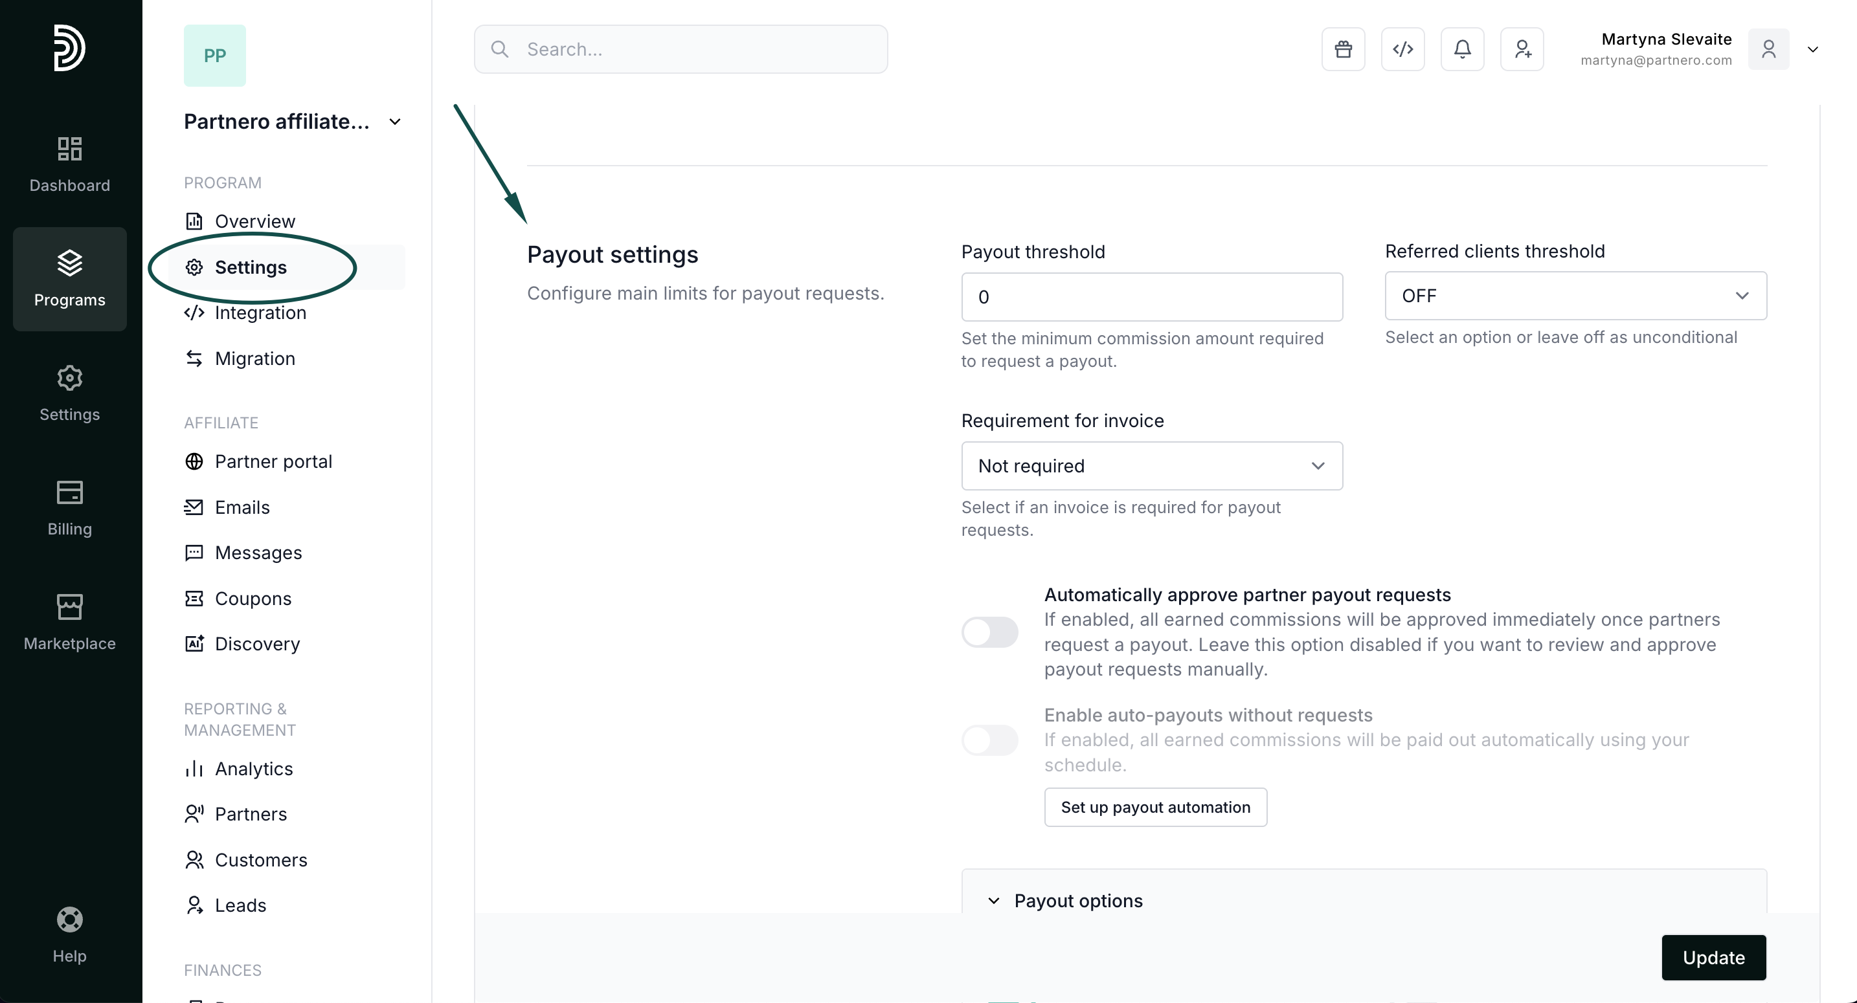Viewport: 1857px width, 1003px height.
Task: Open Partnero affiliate program switcher
Action: click(x=293, y=121)
